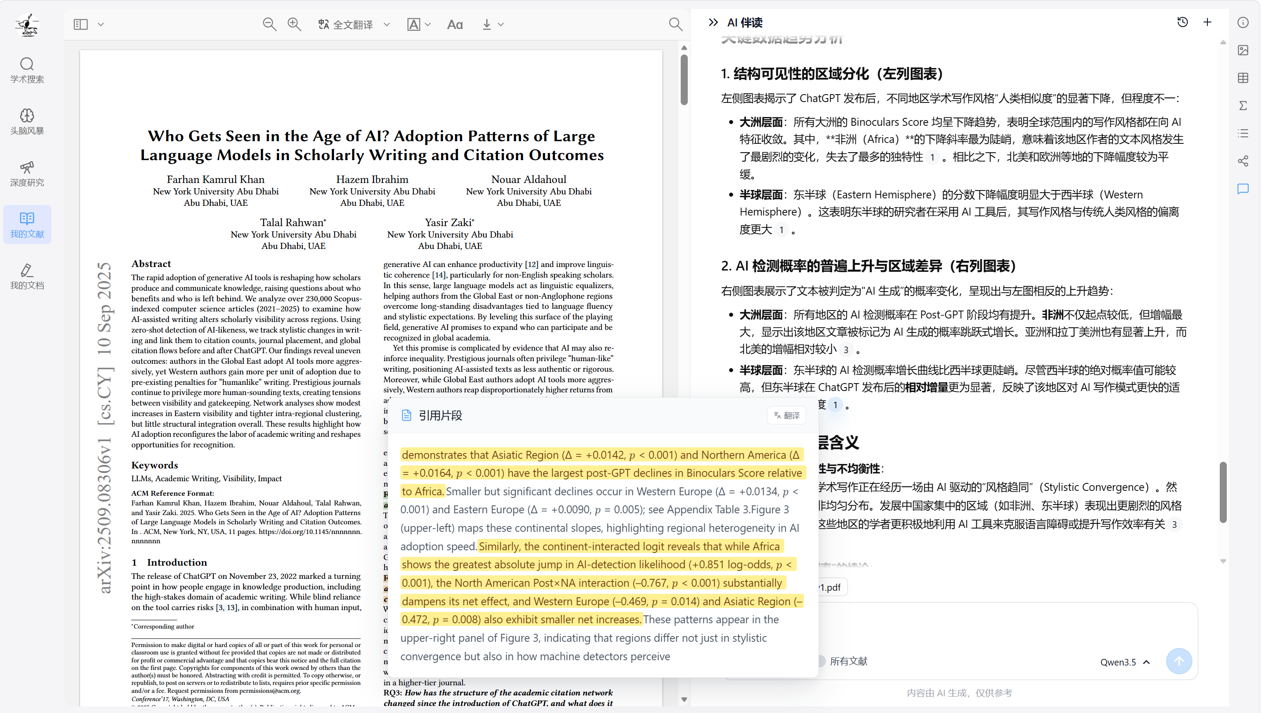Screen dimensions: 1262x713
Task: Click the 翻译 button in 引用片段 popup
Action: [x=786, y=415]
